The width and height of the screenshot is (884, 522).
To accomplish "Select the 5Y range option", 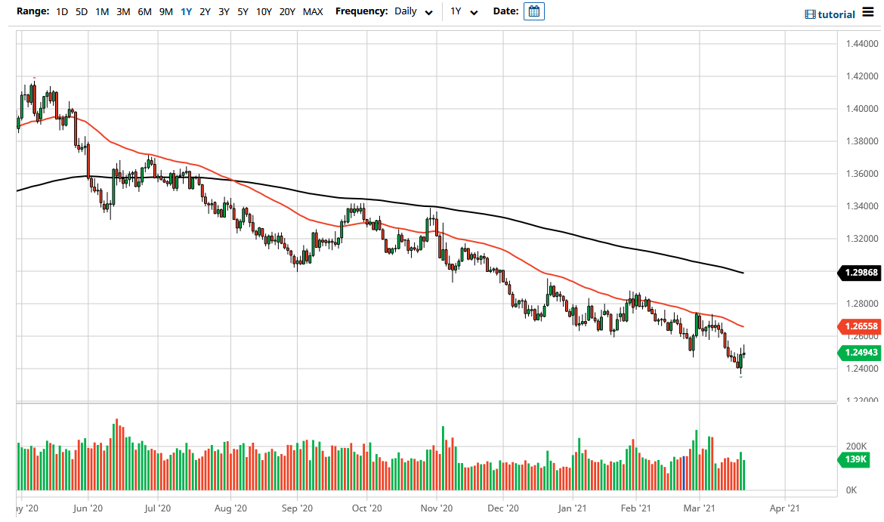I will point(243,12).
